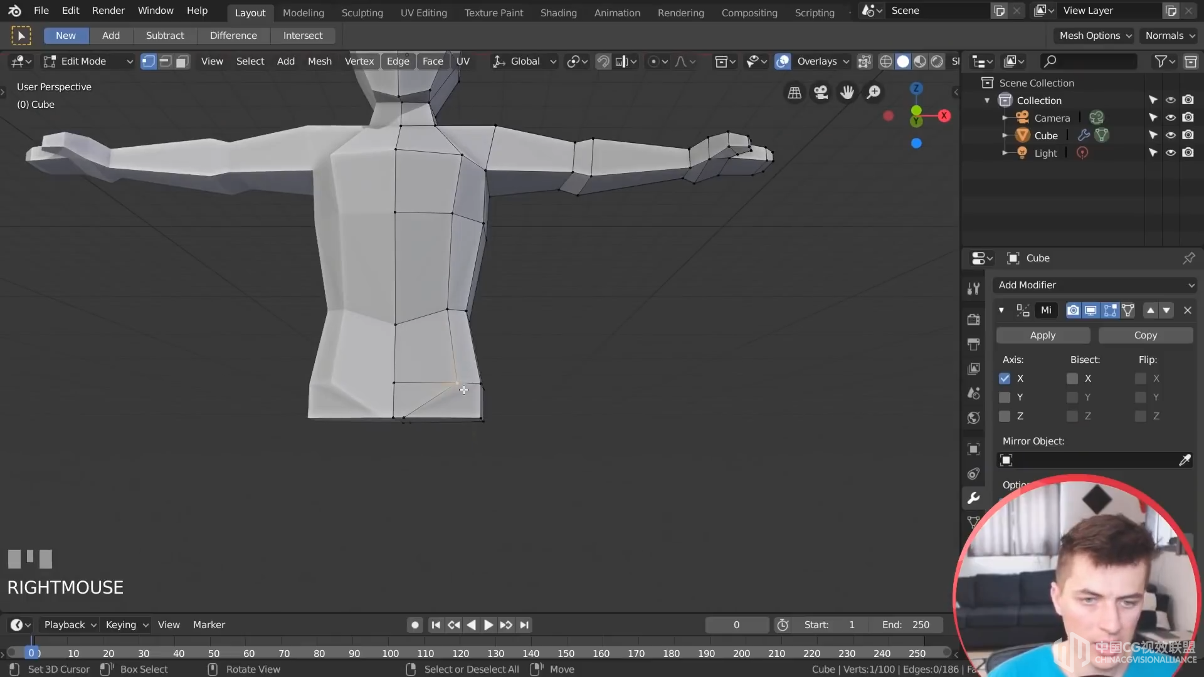
Task: Open the Normals dropdown
Action: point(1170,36)
